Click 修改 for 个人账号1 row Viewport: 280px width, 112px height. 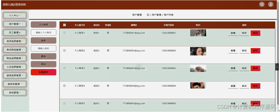point(244,33)
